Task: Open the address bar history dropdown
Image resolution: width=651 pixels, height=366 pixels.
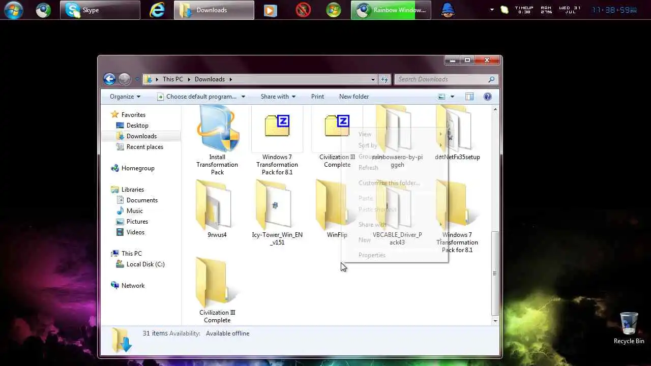Action: [x=373, y=79]
